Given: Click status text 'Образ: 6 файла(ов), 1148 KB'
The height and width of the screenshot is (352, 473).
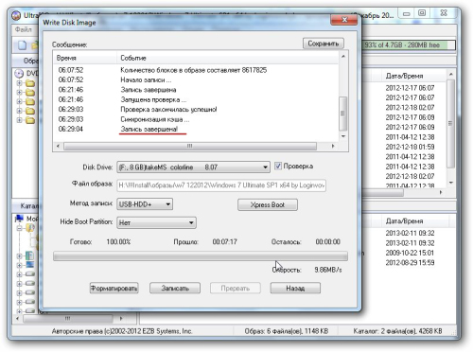Looking at the screenshot, I should (x=287, y=331).
